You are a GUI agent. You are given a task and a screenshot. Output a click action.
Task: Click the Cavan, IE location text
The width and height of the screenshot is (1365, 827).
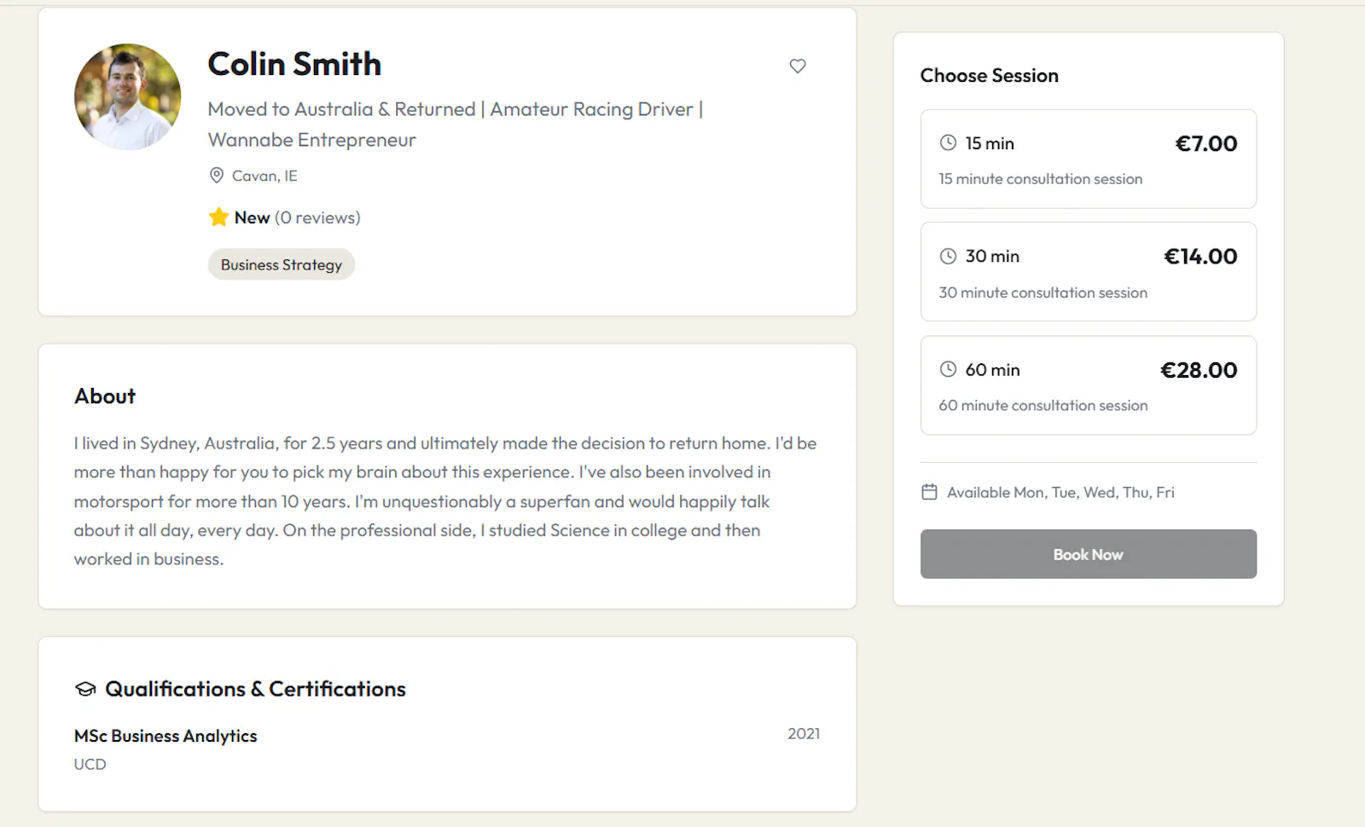pos(264,176)
